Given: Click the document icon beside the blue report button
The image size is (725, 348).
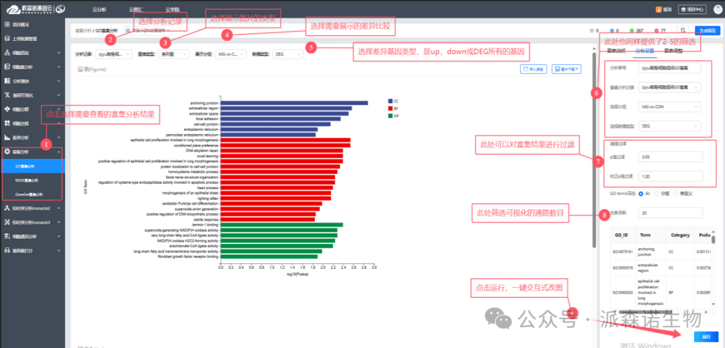Looking at the screenshot, I should 681,31.
